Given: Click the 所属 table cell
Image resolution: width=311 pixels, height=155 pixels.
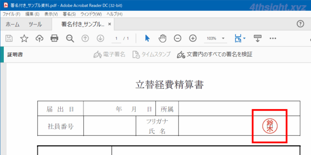Looking at the screenshot, I should click(x=167, y=109).
